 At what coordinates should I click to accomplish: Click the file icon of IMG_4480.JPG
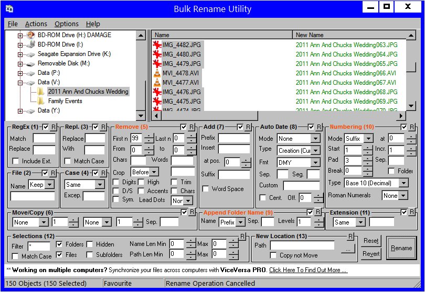pyautogui.click(x=157, y=54)
